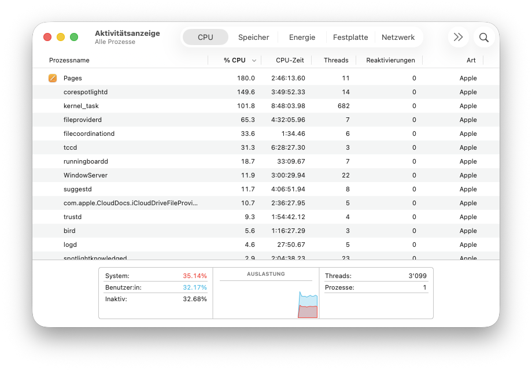
Task: Open the Energie tab
Action: (302, 38)
